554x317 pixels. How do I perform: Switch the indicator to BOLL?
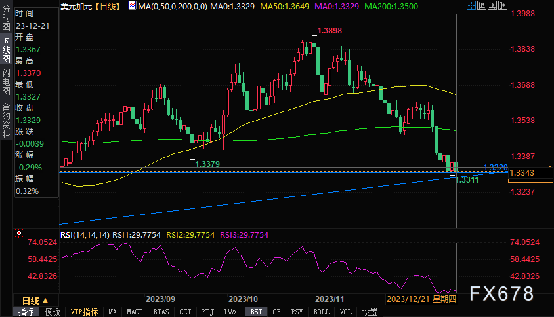(x=321, y=312)
